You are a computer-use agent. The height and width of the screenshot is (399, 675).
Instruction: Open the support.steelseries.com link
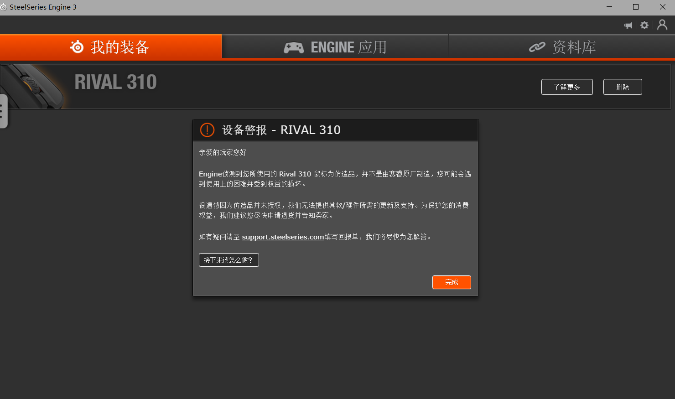283,237
